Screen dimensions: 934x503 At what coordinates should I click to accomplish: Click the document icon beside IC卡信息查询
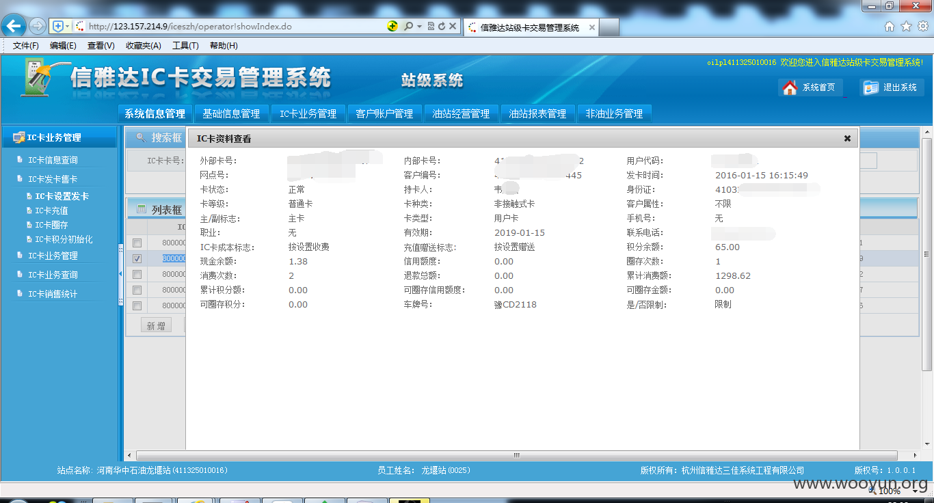[x=20, y=160]
